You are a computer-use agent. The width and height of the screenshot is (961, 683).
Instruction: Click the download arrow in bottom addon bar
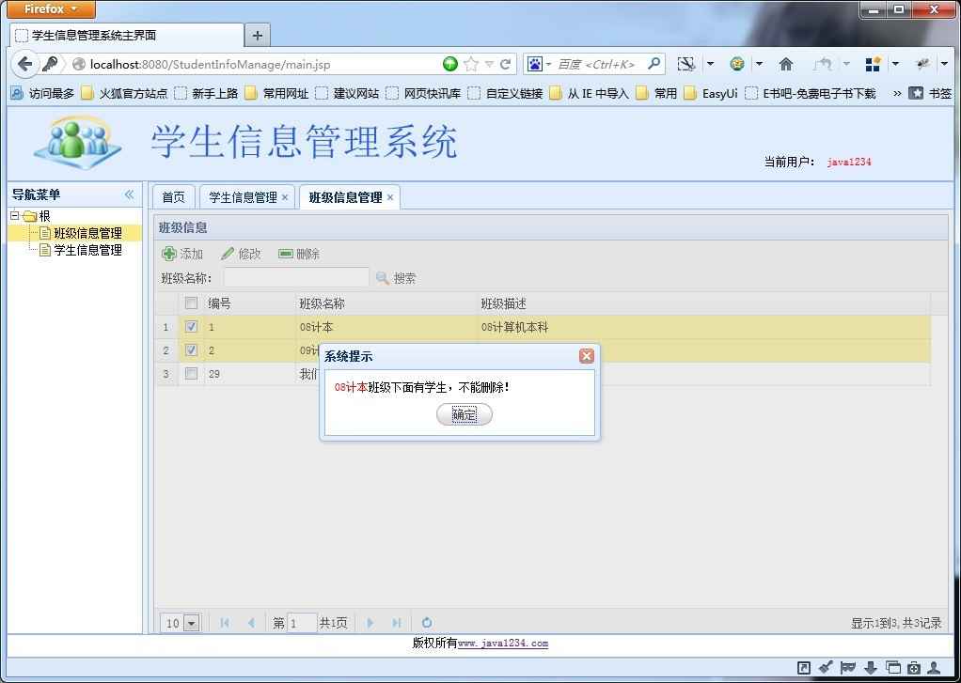tap(871, 668)
